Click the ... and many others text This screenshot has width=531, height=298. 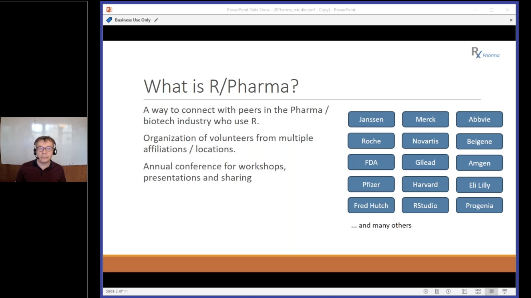[381, 225]
